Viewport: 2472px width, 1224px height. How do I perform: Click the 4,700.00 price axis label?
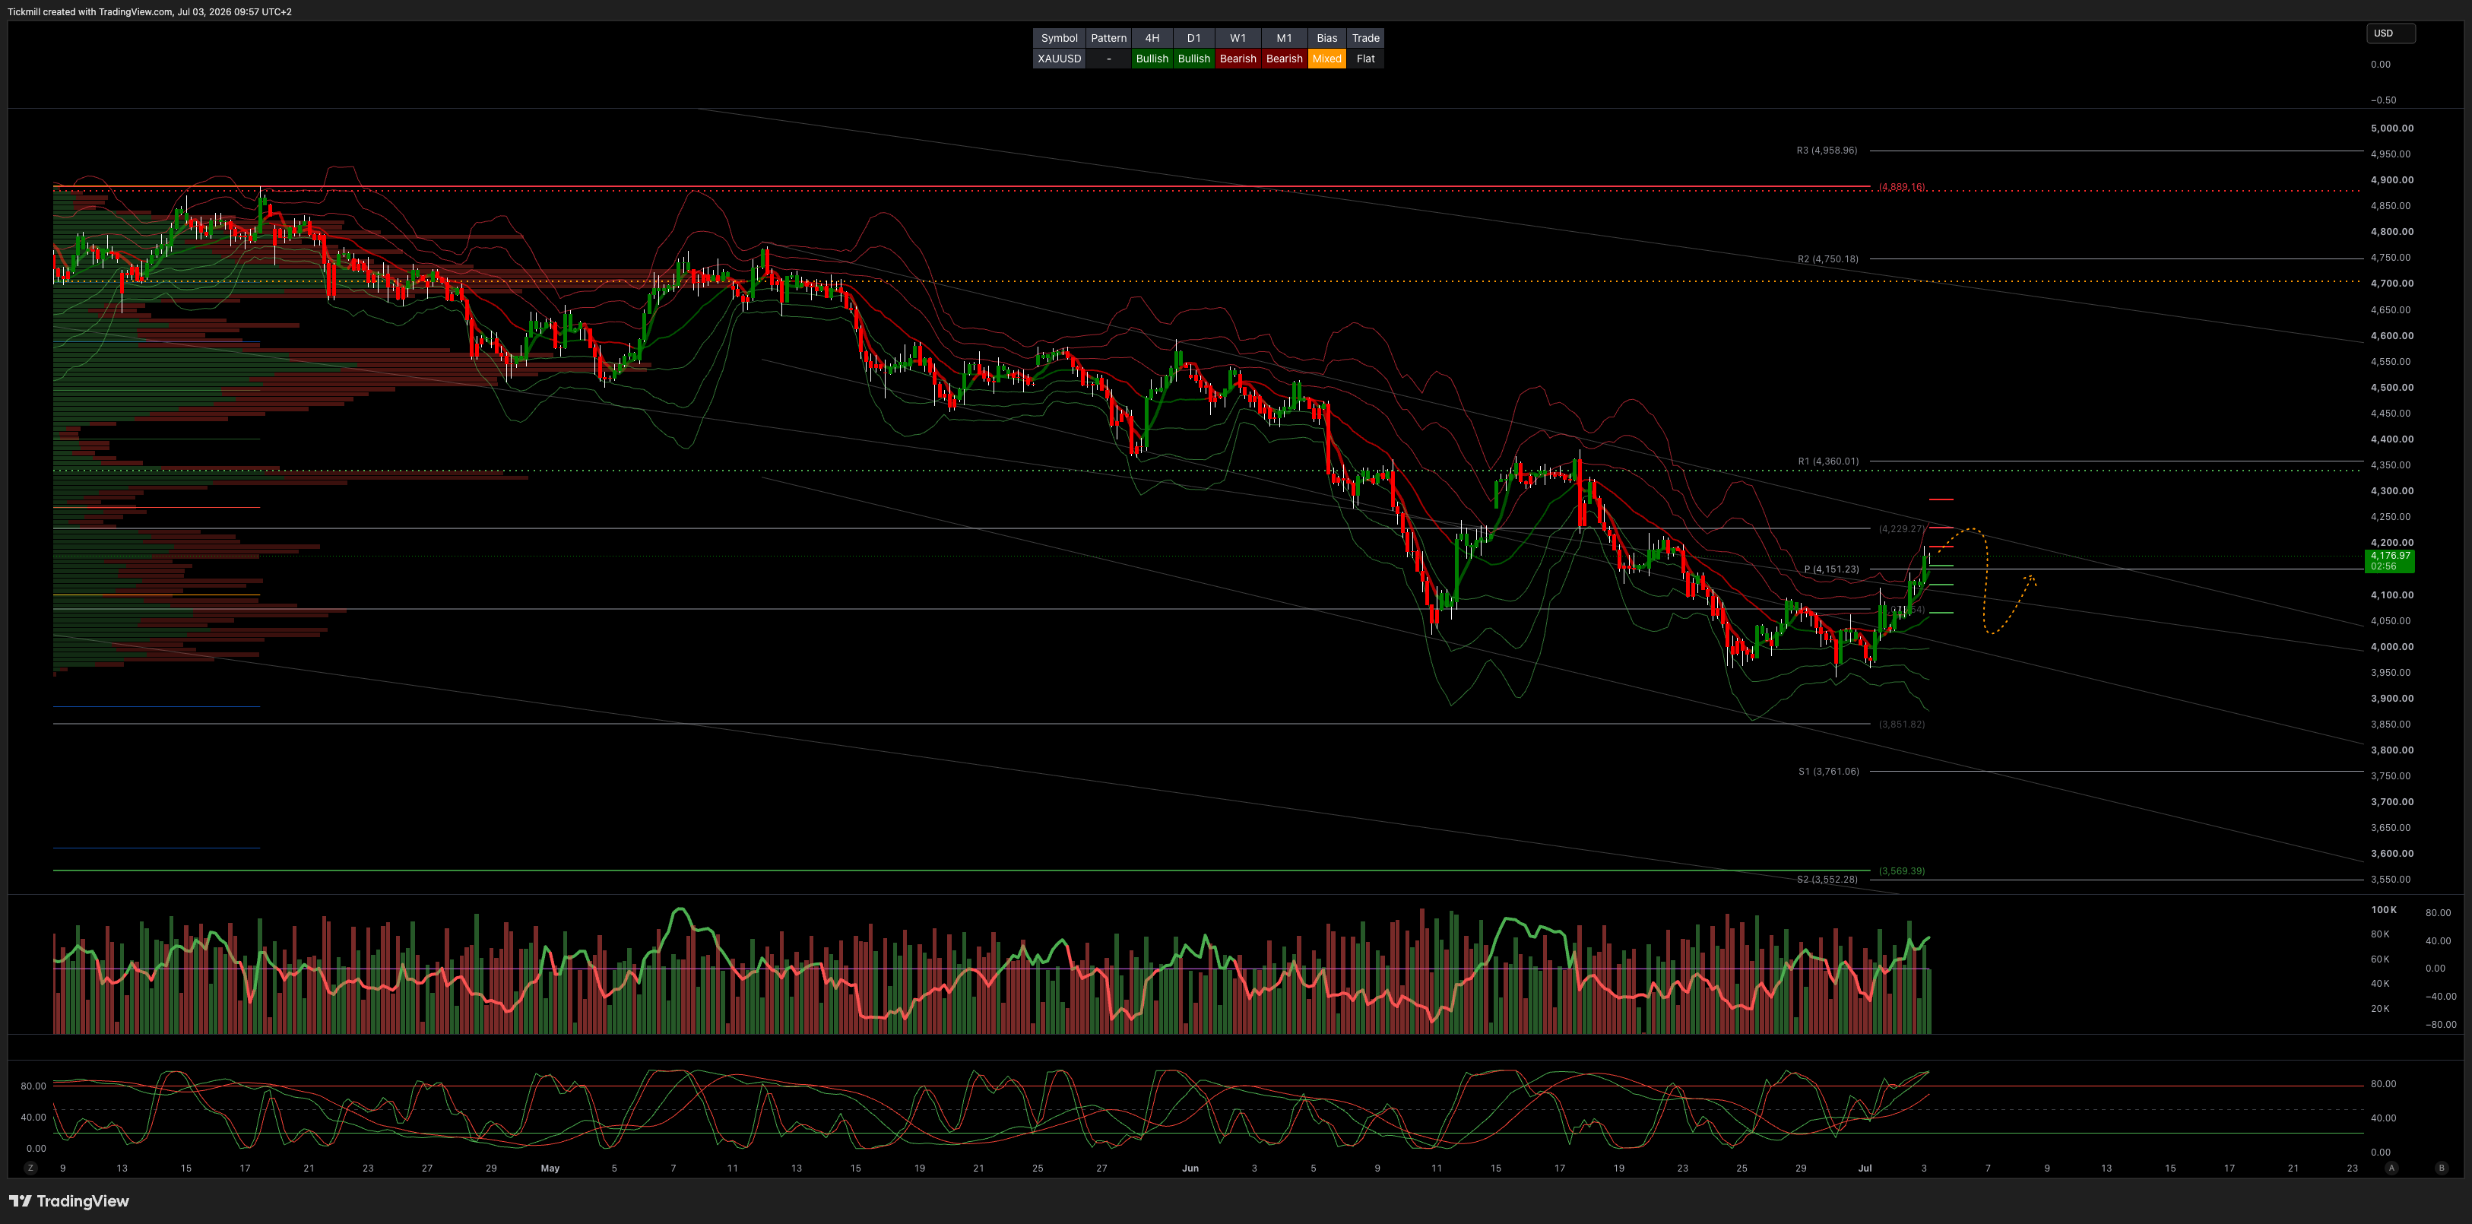click(2391, 284)
